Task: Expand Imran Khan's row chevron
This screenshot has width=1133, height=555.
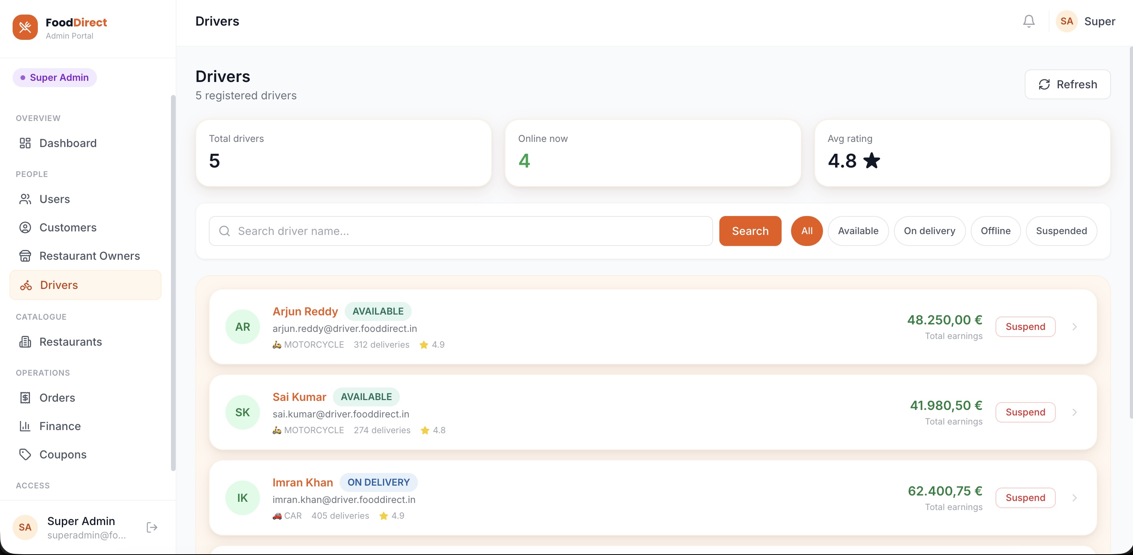Action: 1075,498
